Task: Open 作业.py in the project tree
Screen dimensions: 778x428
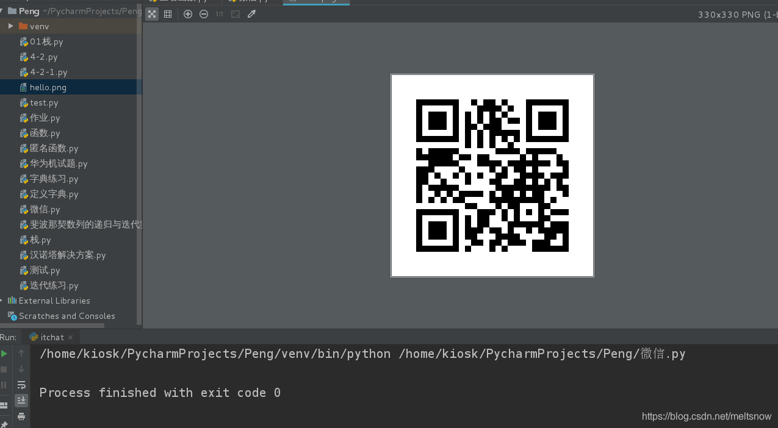Action: pyautogui.click(x=45, y=118)
